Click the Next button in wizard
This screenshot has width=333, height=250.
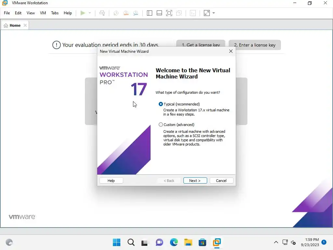coord(195,180)
